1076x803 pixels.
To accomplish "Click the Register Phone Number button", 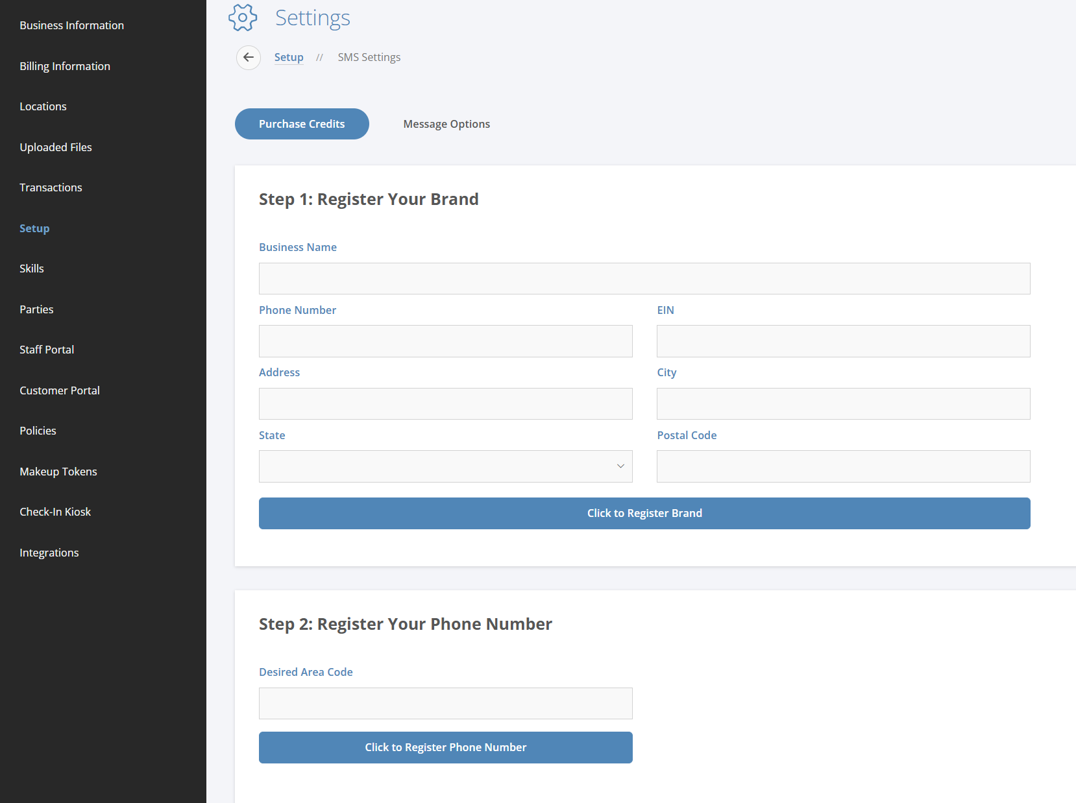I will [446, 747].
